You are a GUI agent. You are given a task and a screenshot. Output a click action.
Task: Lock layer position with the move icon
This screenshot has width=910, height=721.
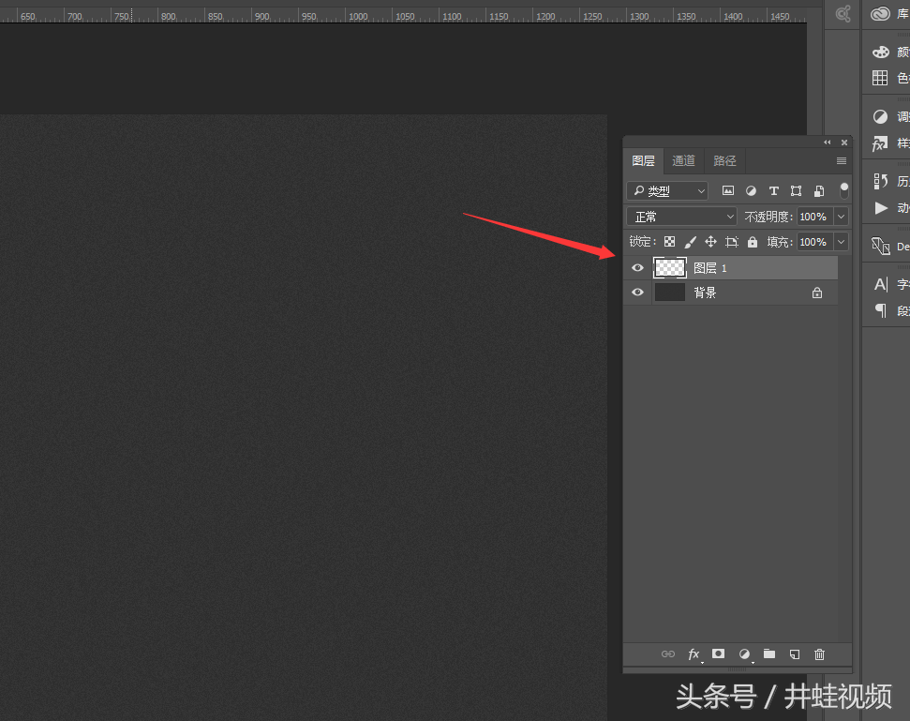pyautogui.click(x=710, y=242)
